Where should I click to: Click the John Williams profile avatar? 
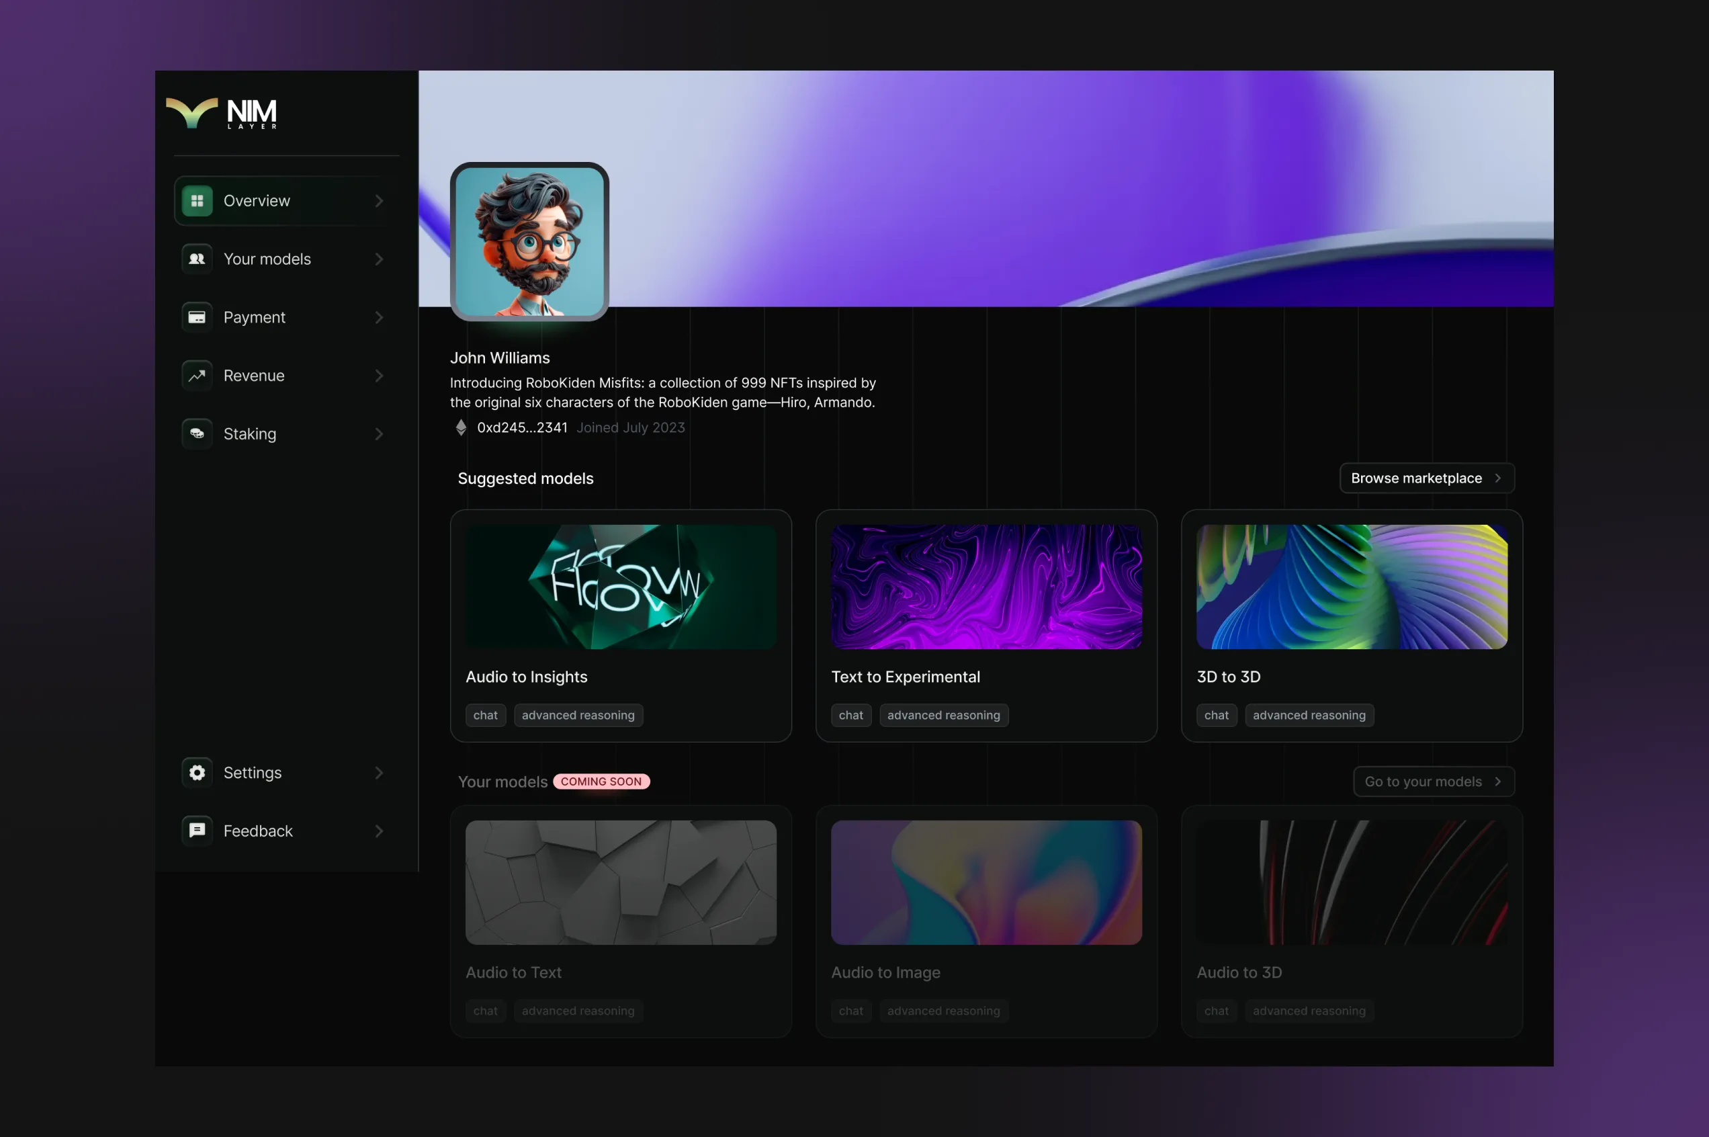click(529, 241)
